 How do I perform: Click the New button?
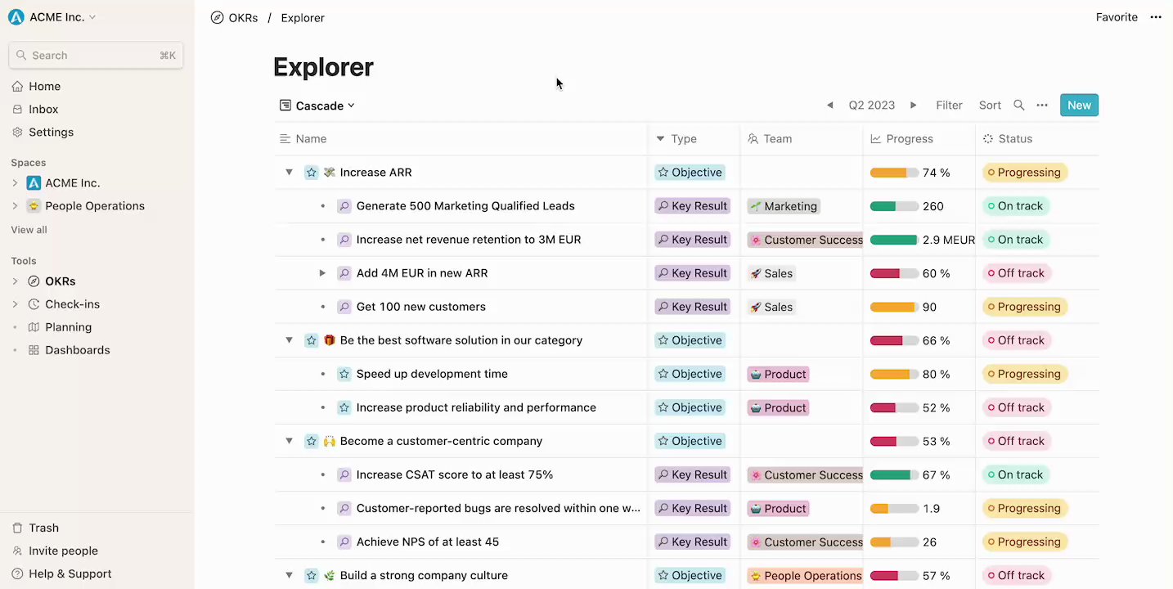pos(1079,106)
